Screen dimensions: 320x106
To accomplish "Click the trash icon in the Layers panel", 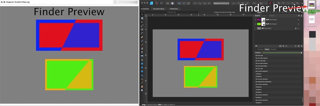I will point(302,46).
